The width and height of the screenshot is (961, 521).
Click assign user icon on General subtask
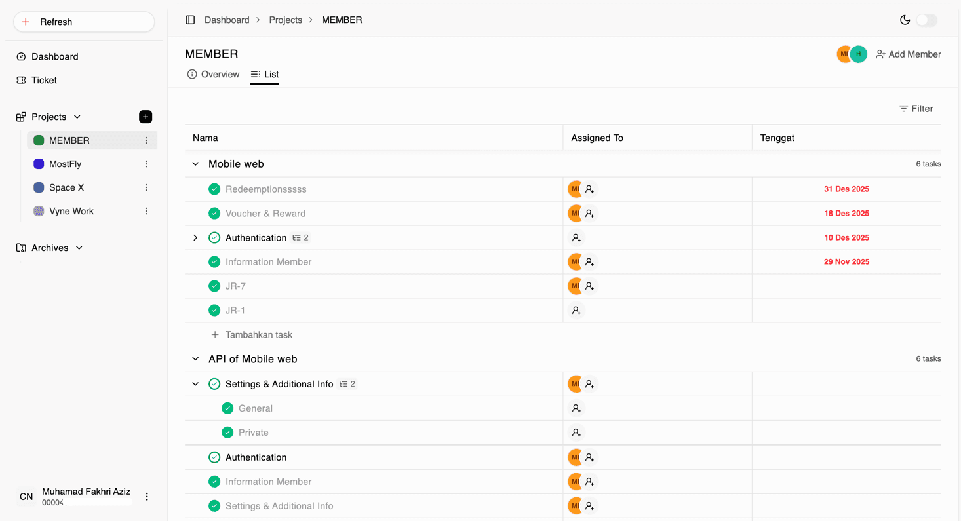pos(576,408)
